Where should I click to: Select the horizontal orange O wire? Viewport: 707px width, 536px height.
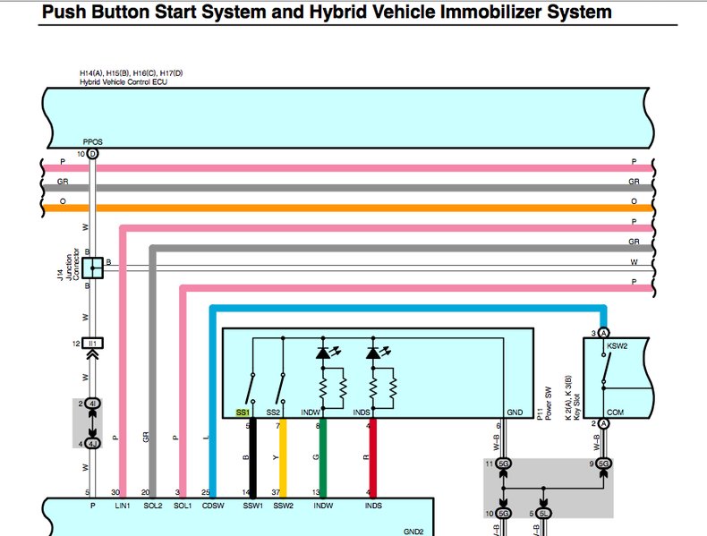click(347, 208)
